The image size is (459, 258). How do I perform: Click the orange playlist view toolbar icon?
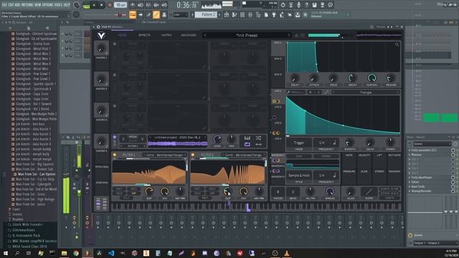point(133,14)
